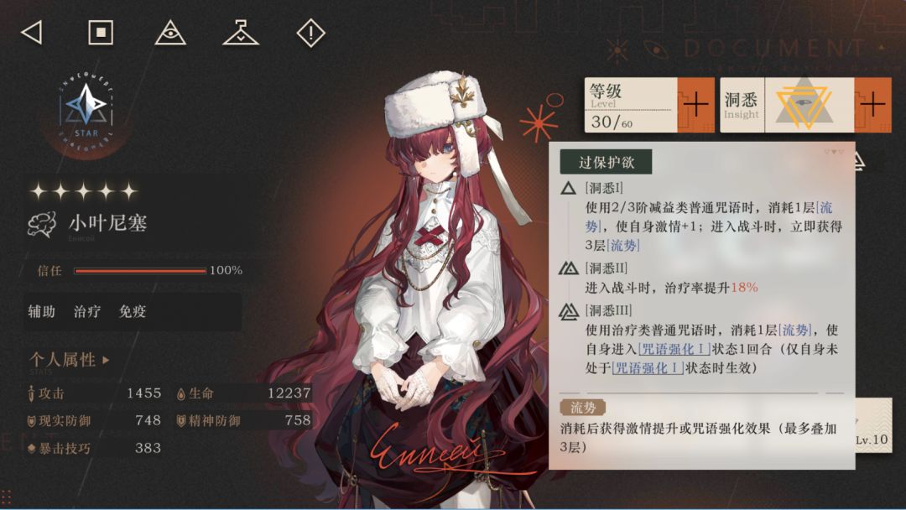This screenshot has width=906, height=510.
Task: Click the 洞悉II double triangle icon
Action: (x=569, y=268)
